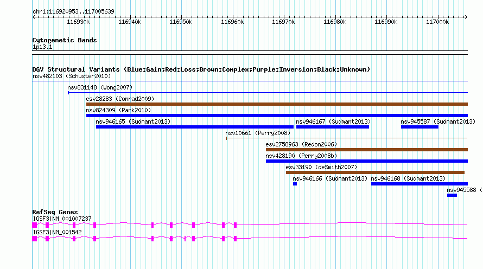Click last exon block of IGSF3|NM_001542
This screenshot has height=269, width=483.
(x=235, y=239)
